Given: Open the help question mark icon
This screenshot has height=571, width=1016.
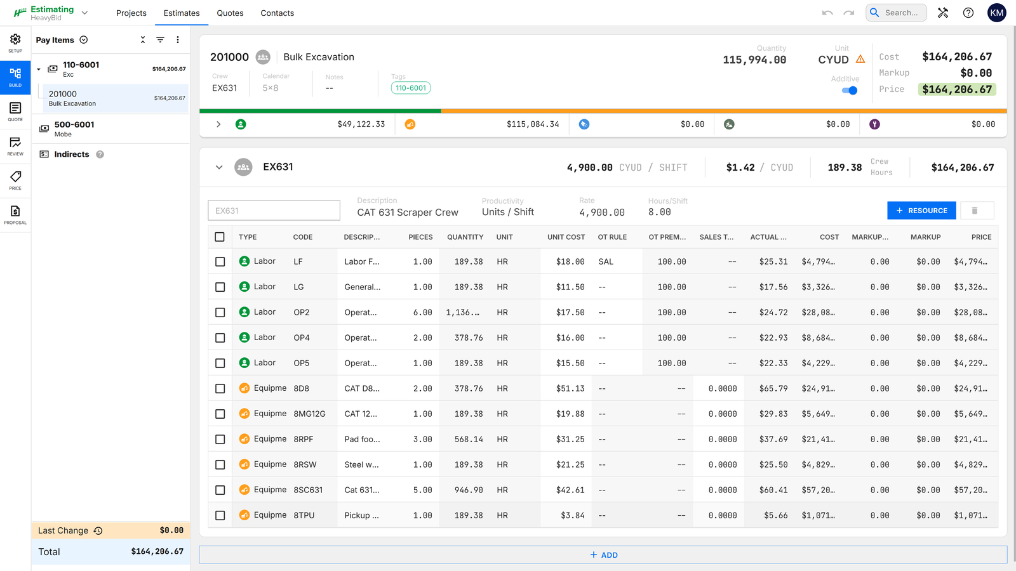Looking at the screenshot, I should coord(968,12).
